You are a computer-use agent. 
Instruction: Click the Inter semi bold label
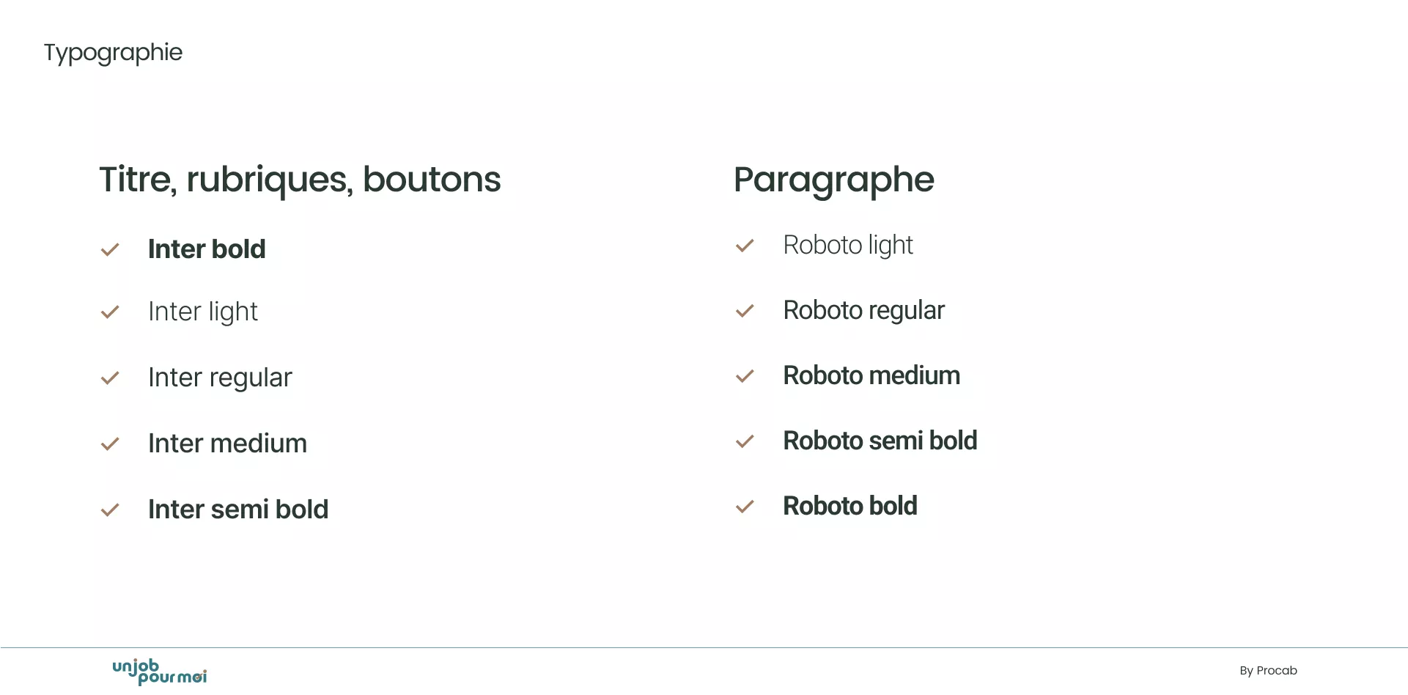click(x=238, y=510)
